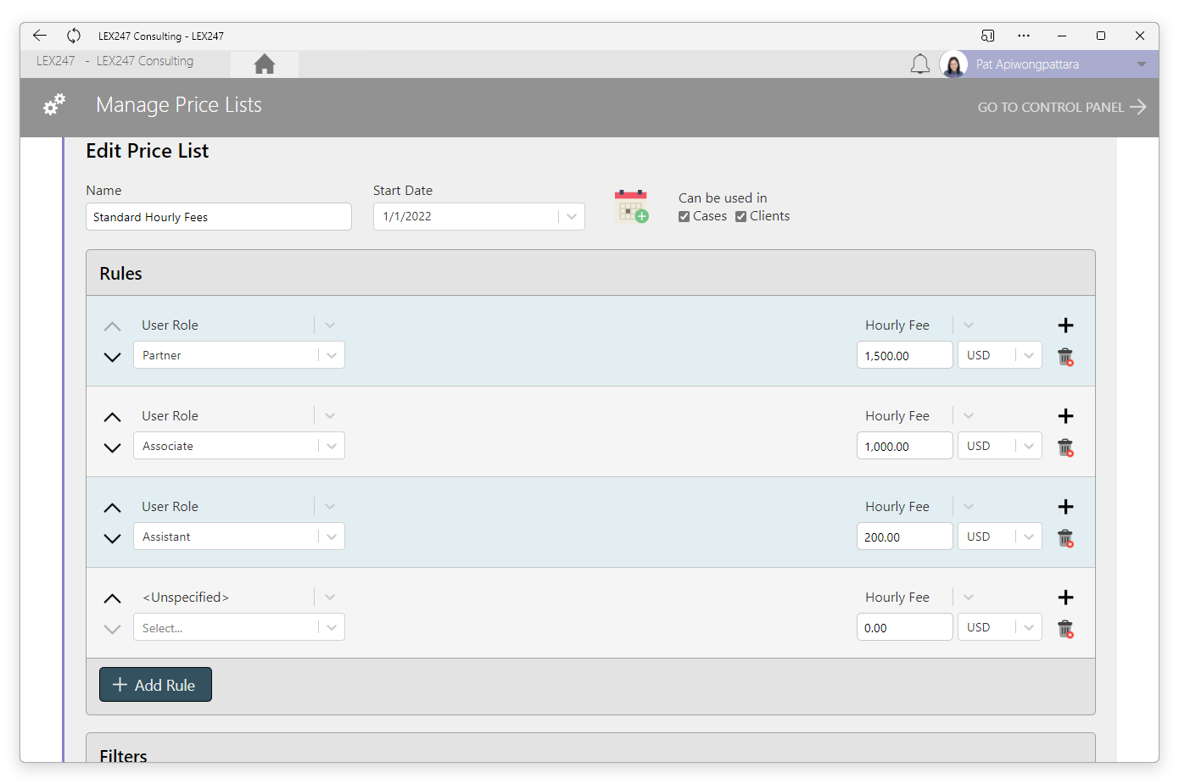This screenshot has height=784, width=1179.
Task: Click the calendar add date icon
Action: point(631,206)
